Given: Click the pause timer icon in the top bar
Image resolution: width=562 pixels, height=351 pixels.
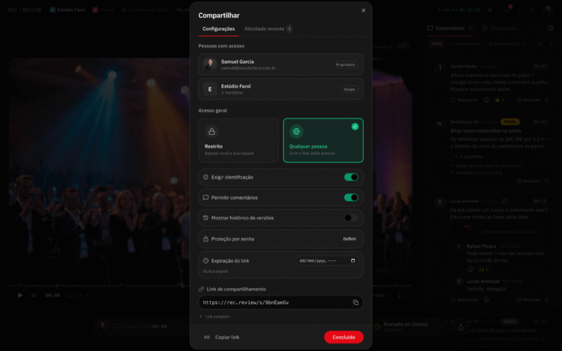Looking at the screenshot, I should point(490,10).
